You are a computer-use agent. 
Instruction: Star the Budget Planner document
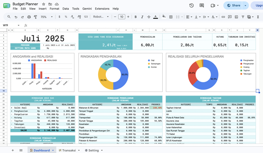coord(44,4)
